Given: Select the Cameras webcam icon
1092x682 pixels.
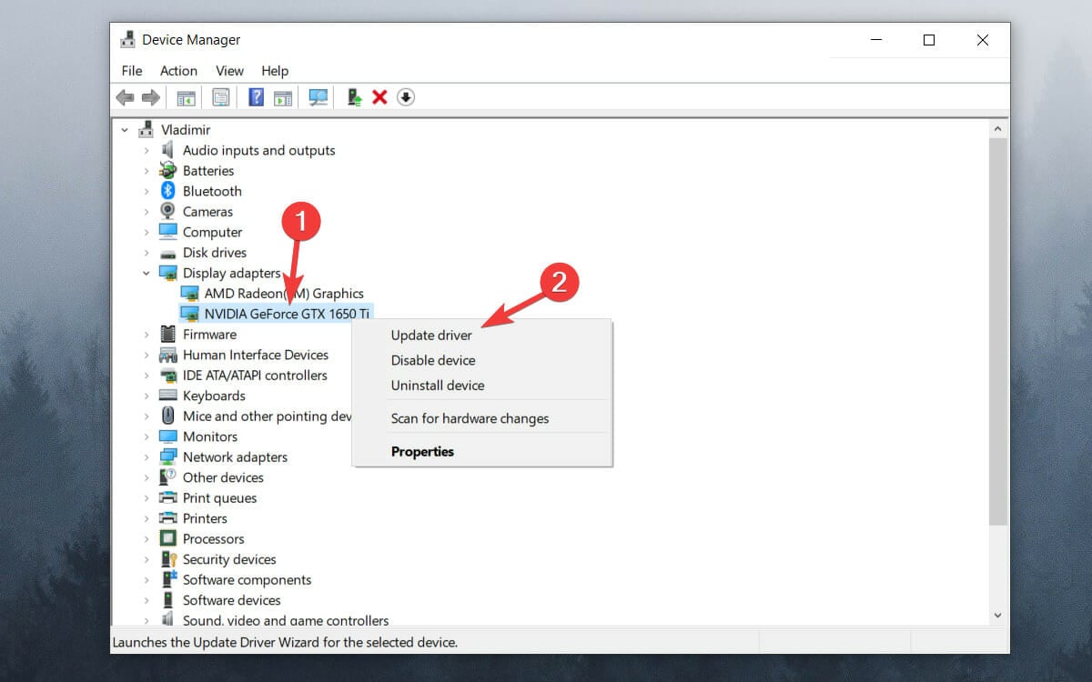Looking at the screenshot, I should 167,212.
